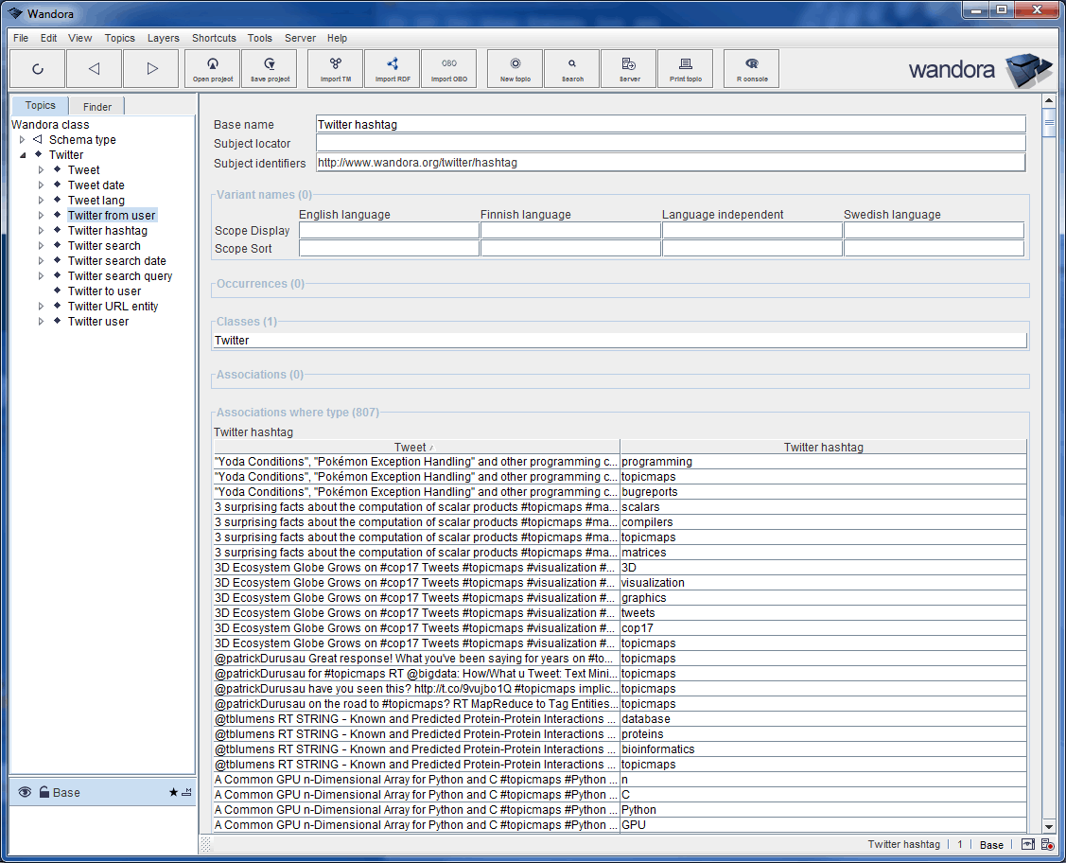
Task: Open the Tools menu
Action: click(259, 38)
